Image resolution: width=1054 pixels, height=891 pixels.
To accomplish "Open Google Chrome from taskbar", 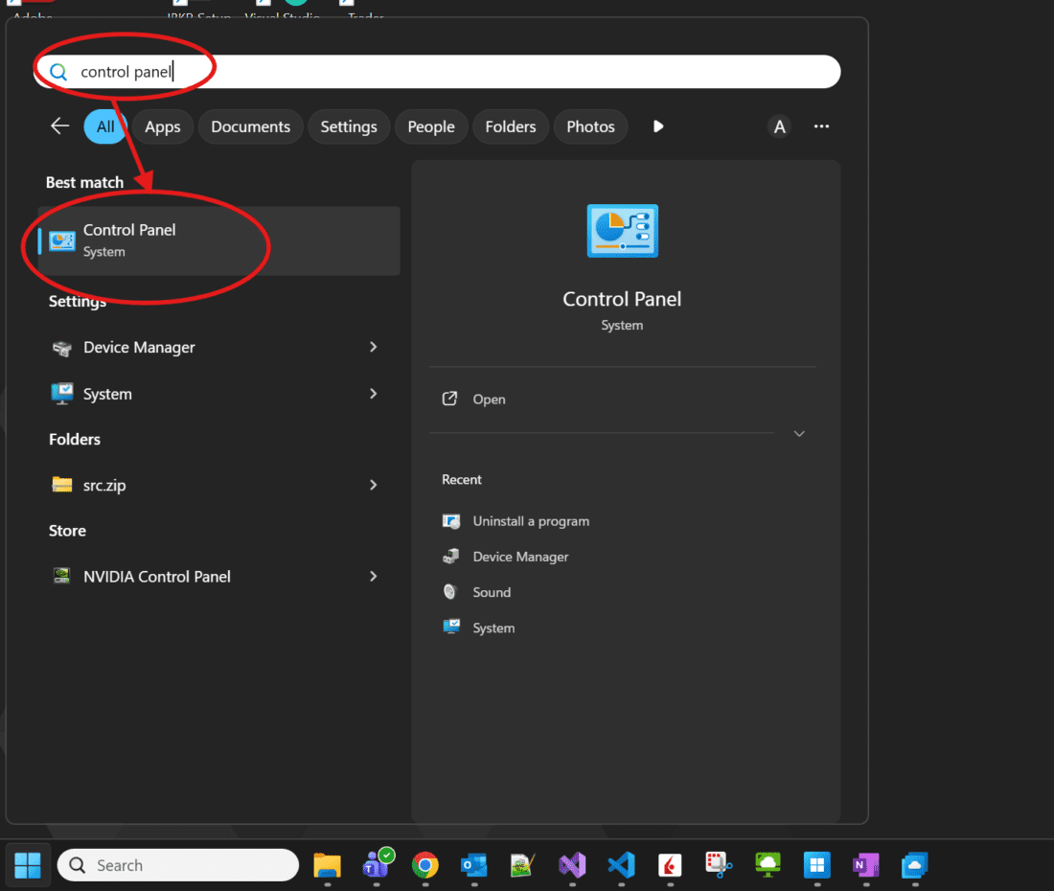I will 425,865.
